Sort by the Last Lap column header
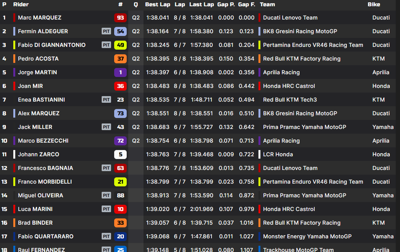Viewport: 400px width, 252px height. (201, 4)
